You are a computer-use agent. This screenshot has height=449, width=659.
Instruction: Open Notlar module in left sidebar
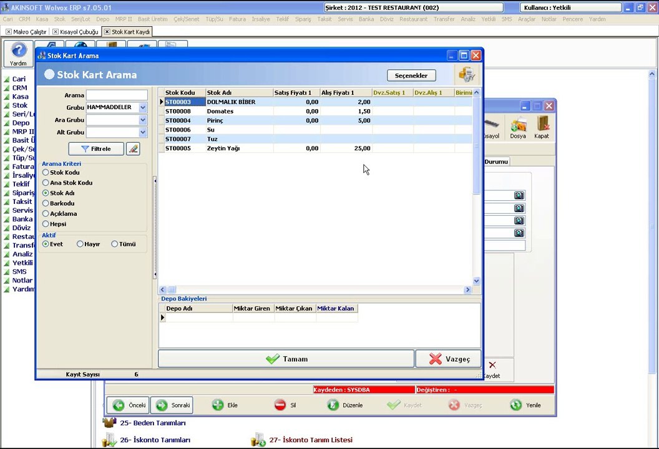pyautogui.click(x=22, y=281)
